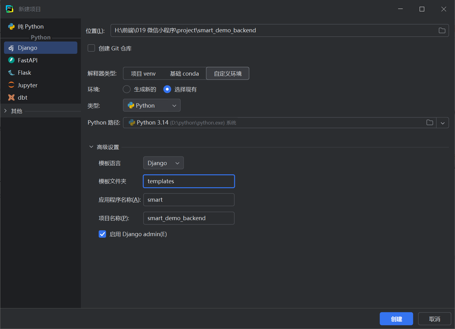Click the 应用程序名称(A) label
Screen dimensions: 455x329
[x=120, y=200]
